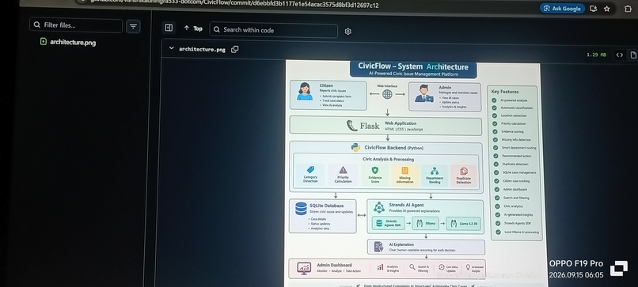Screen dimensions: 638x287
Task: Collapse the architecture.png file diff
Action: coord(171,48)
